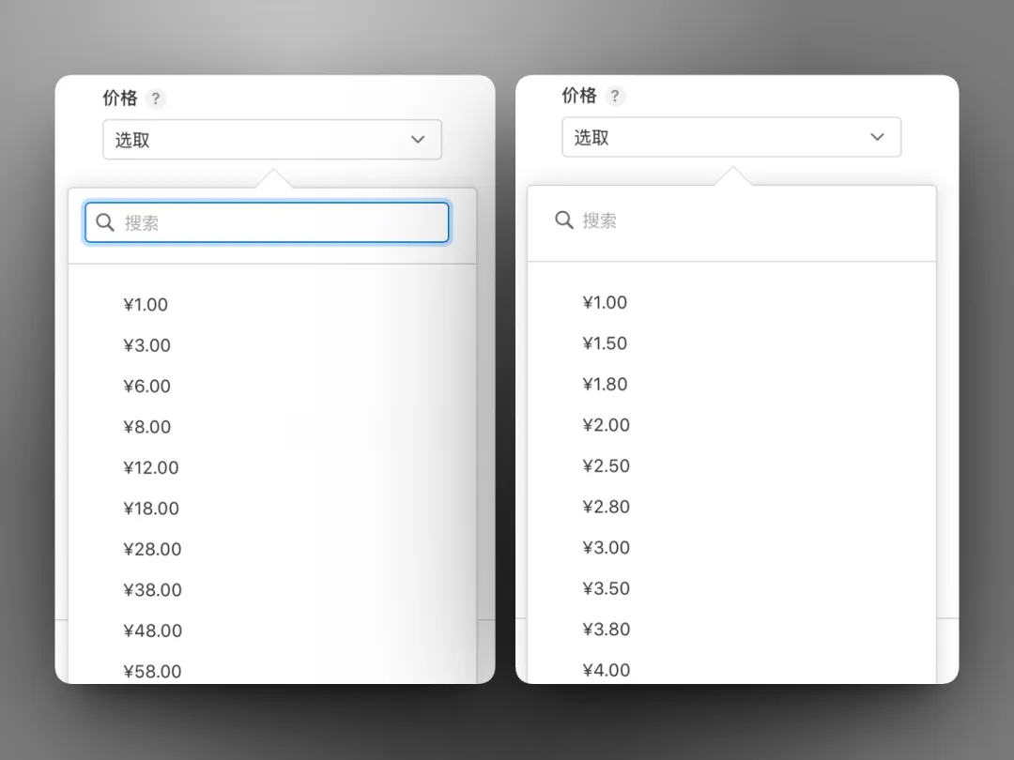
Task: Select the ¥28.00 price option
Action: click(x=152, y=549)
